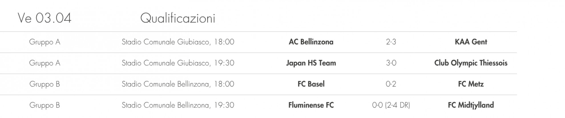Open the Japan HS Team entry

tap(311, 63)
